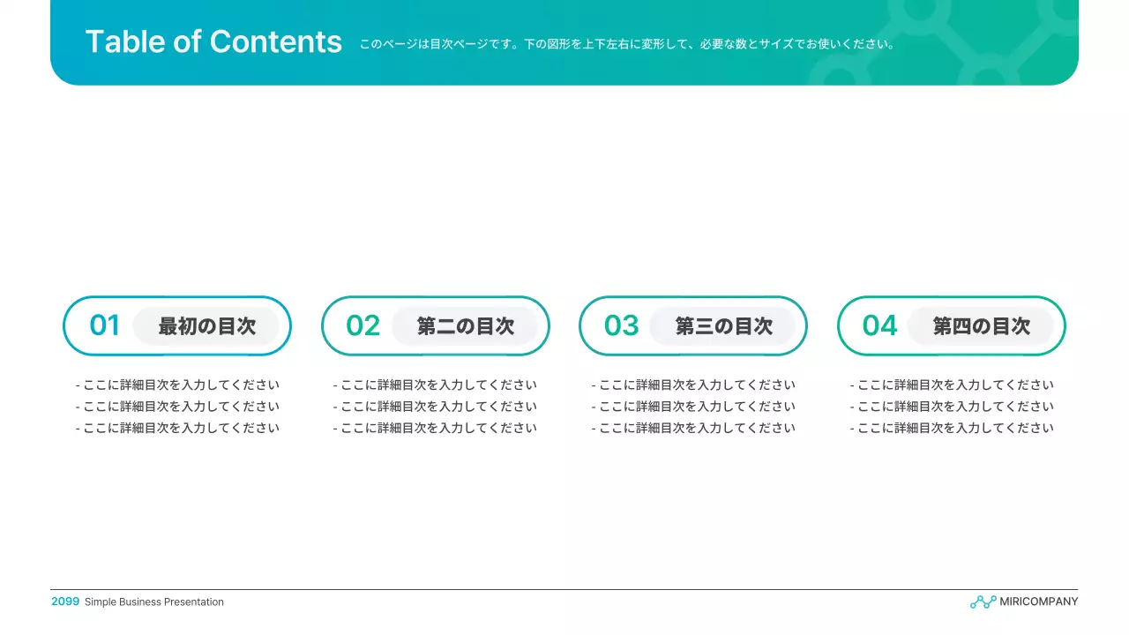Select the 第三の目次 pill shape
This screenshot has width=1129, height=635.
[x=724, y=326]
